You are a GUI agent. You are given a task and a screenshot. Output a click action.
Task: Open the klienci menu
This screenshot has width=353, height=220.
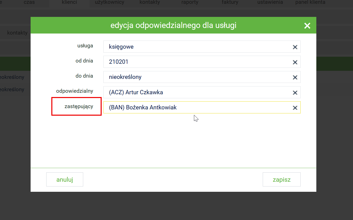69,3
